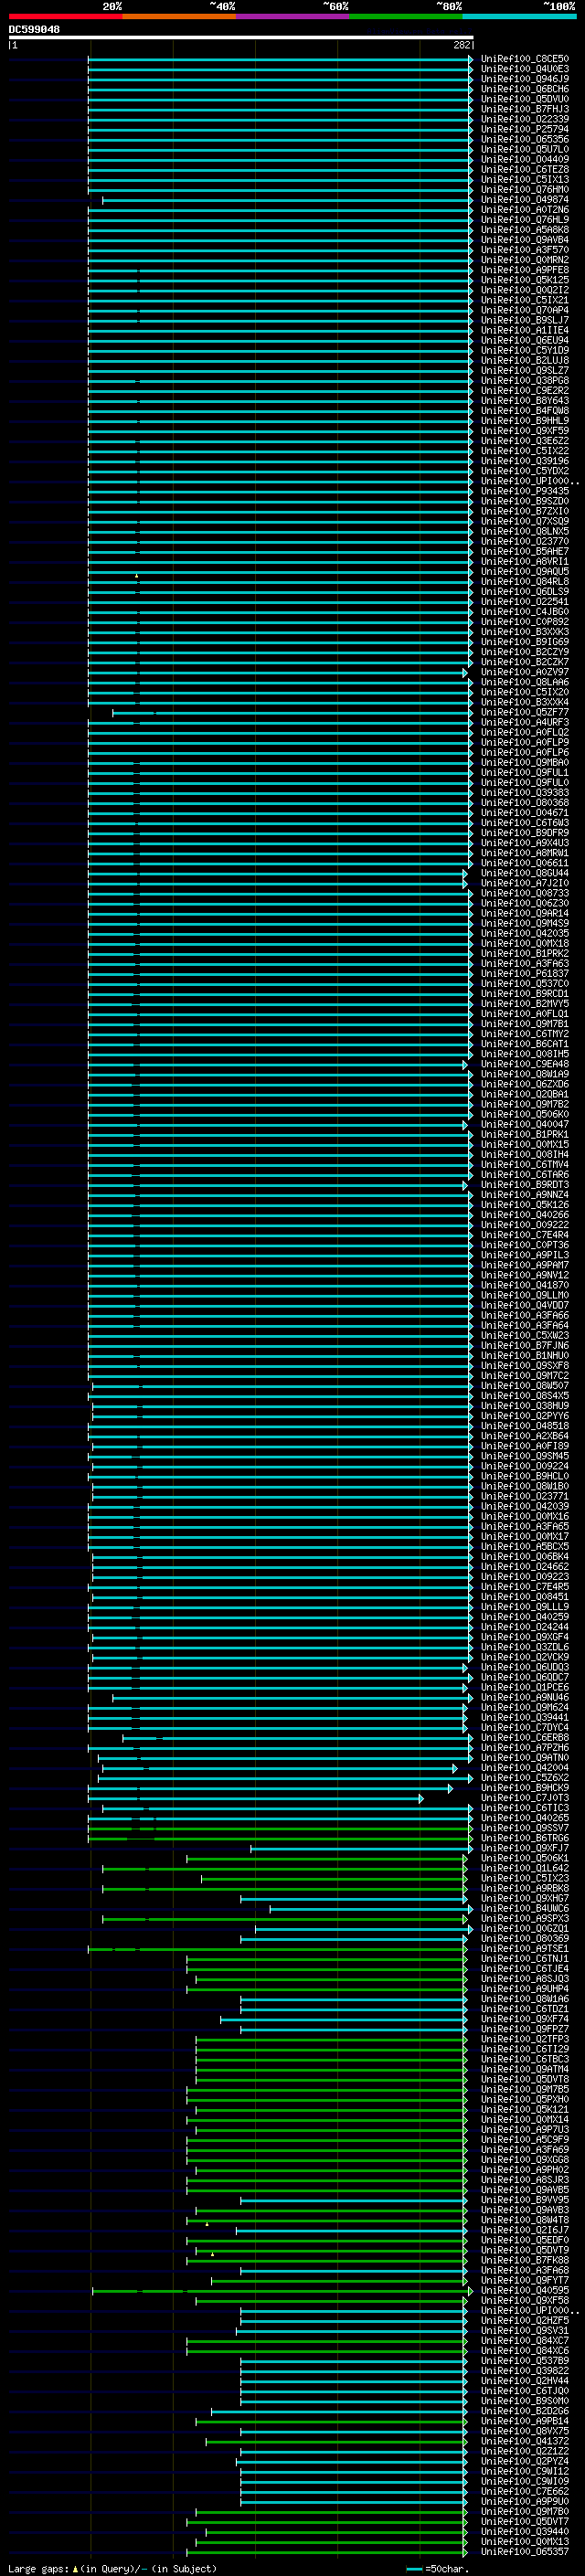Open hit UniRef100_P25794
This screenshot has width=585, height=2576.
coord(525,129)
